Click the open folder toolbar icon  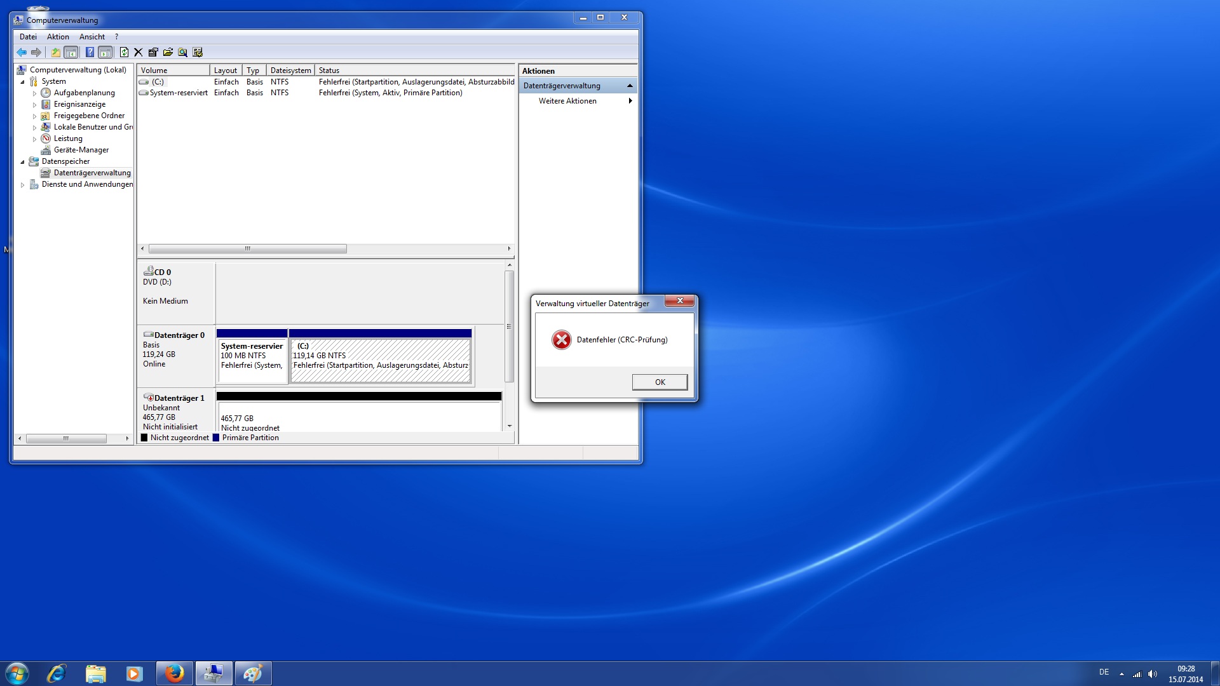168,53
